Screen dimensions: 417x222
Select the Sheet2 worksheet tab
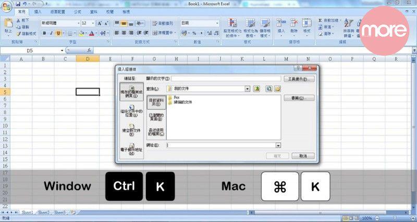pyautogui.click(x=44, y=213)
